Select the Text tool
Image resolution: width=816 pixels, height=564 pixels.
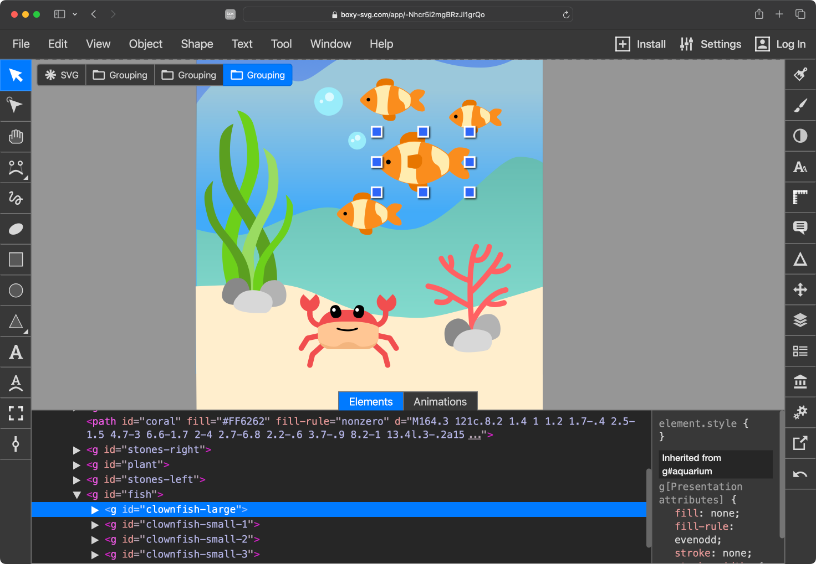[16, 352]
